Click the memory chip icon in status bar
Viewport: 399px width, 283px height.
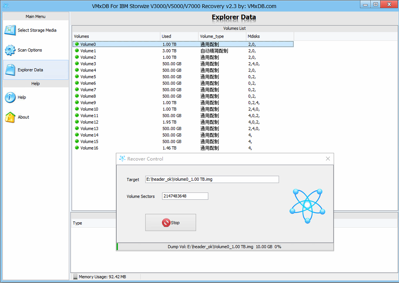click(75, 277)
